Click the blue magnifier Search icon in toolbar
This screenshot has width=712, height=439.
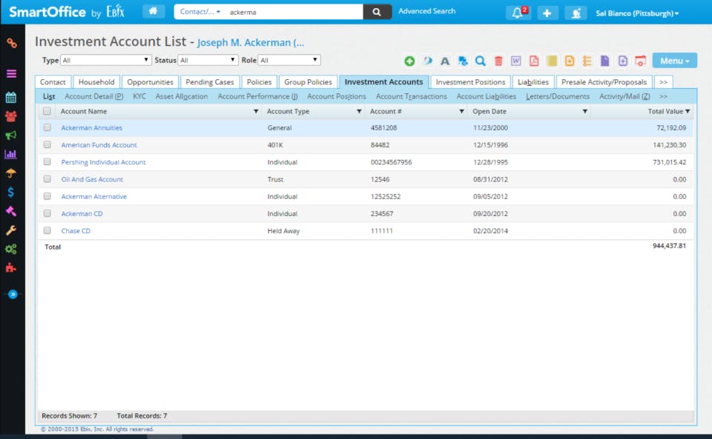pos(481,61)
